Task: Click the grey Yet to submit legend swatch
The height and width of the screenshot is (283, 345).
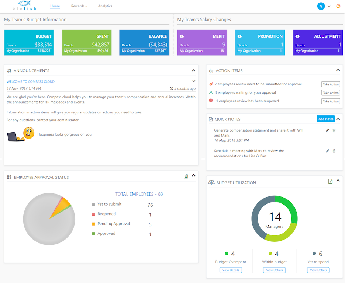Action: tap(93, 205)
